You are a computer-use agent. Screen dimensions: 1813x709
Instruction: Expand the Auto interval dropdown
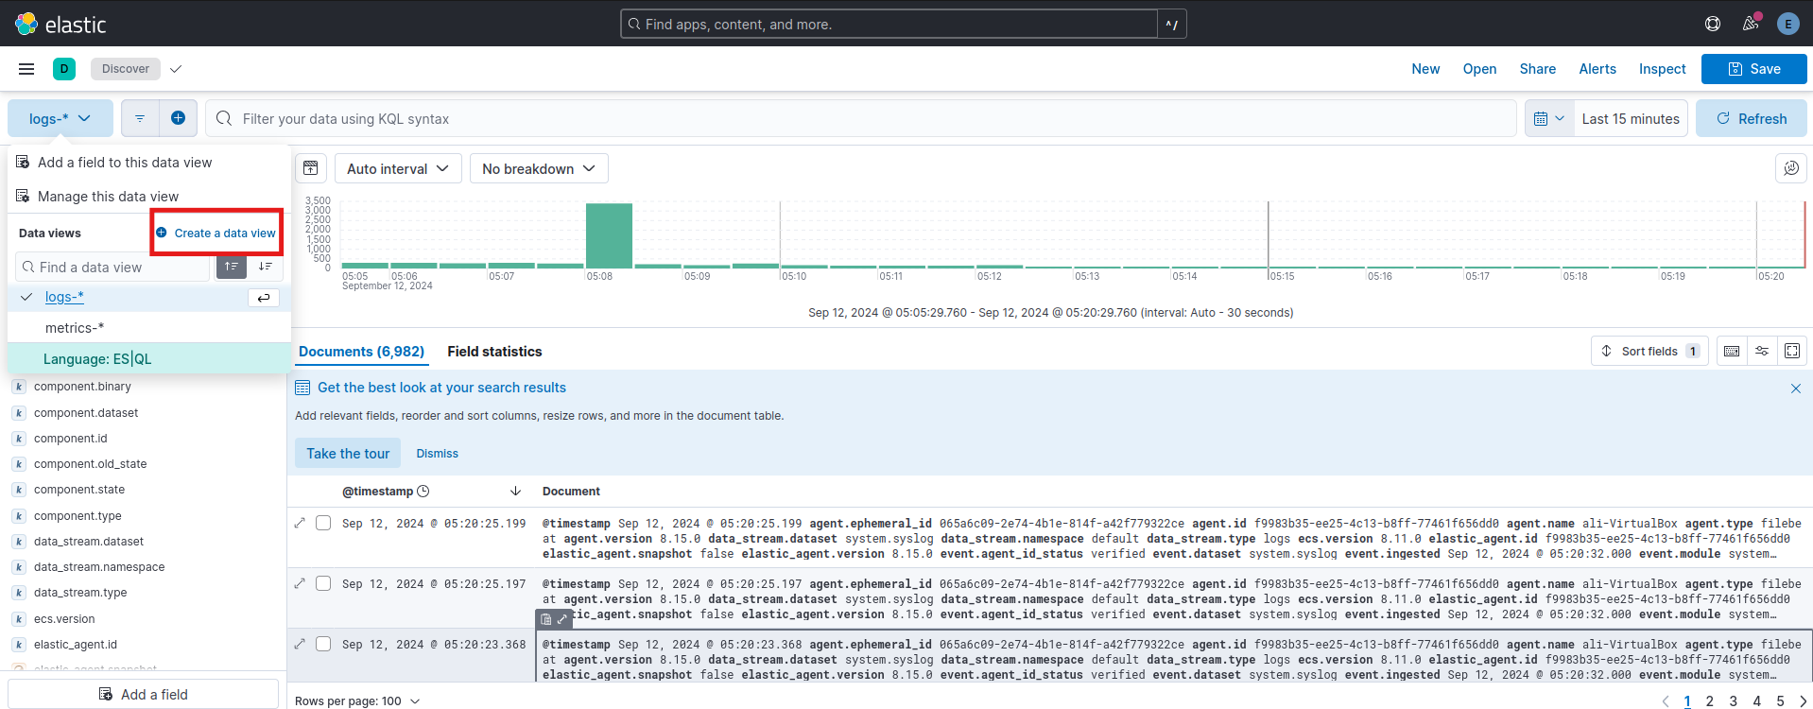click(398, 168)
